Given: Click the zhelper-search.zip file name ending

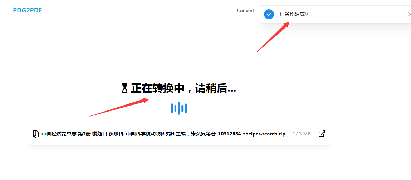Looking at the screenshot, I should tap(265, 134).
